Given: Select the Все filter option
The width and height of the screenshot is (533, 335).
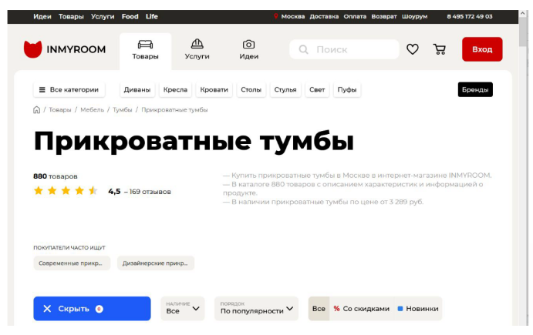Looking at the screenshot, I should click(319, 309).
